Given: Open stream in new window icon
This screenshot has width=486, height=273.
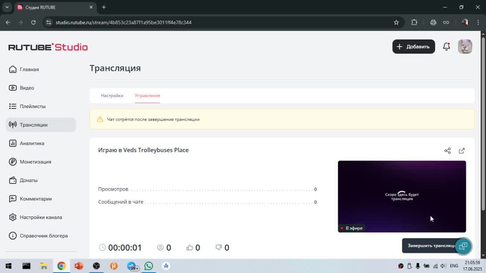Looking at the screenshot, I should [x=462, y=151].
